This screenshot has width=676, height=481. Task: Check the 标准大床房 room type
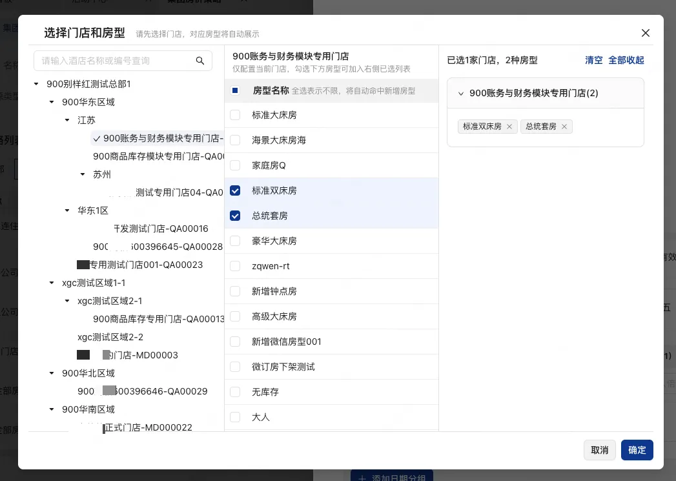tap(235, 115)
